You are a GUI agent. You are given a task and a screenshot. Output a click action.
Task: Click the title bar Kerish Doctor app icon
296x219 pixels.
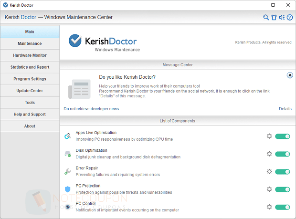[6, 5]
